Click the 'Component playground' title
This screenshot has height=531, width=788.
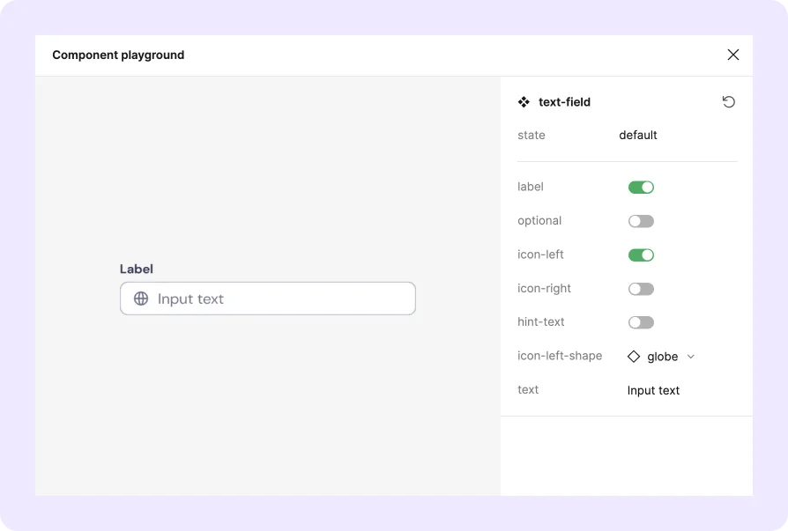click(x=118, y=55)
